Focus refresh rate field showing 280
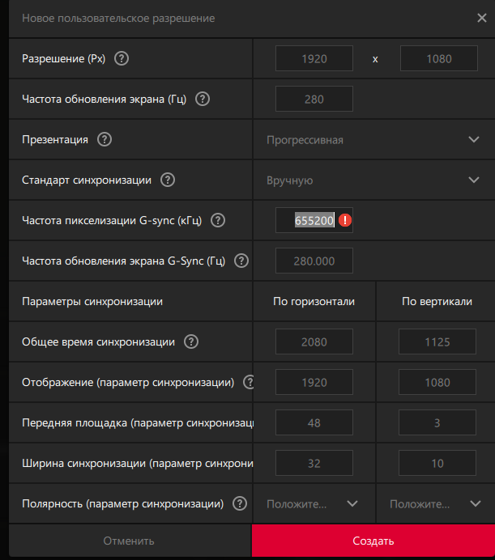 pyautogui.click(x=314, y=99)
